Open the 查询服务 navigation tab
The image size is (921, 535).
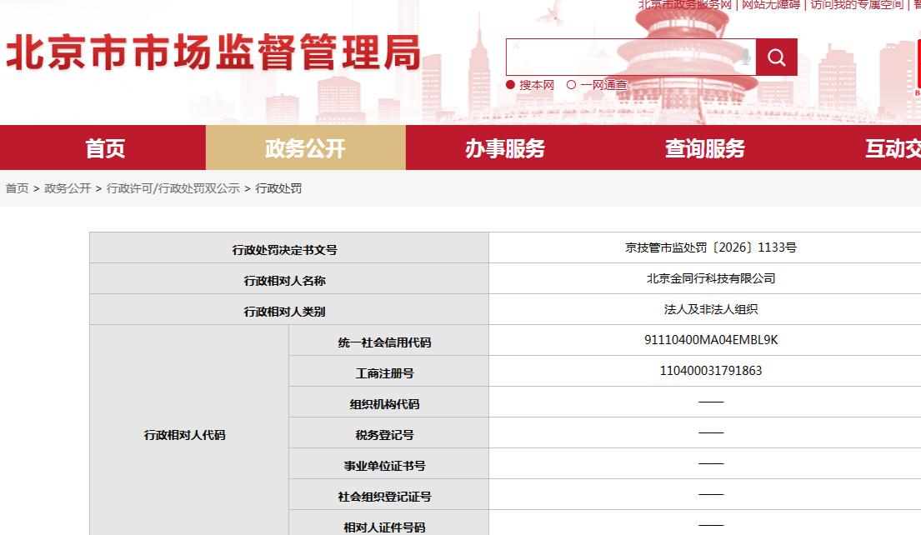click(705, 147)
